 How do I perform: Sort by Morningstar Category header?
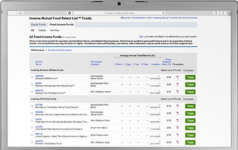(x=96, y=63)
